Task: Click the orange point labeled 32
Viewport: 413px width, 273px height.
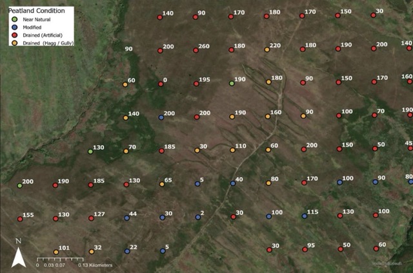Action: coord(91,252)
